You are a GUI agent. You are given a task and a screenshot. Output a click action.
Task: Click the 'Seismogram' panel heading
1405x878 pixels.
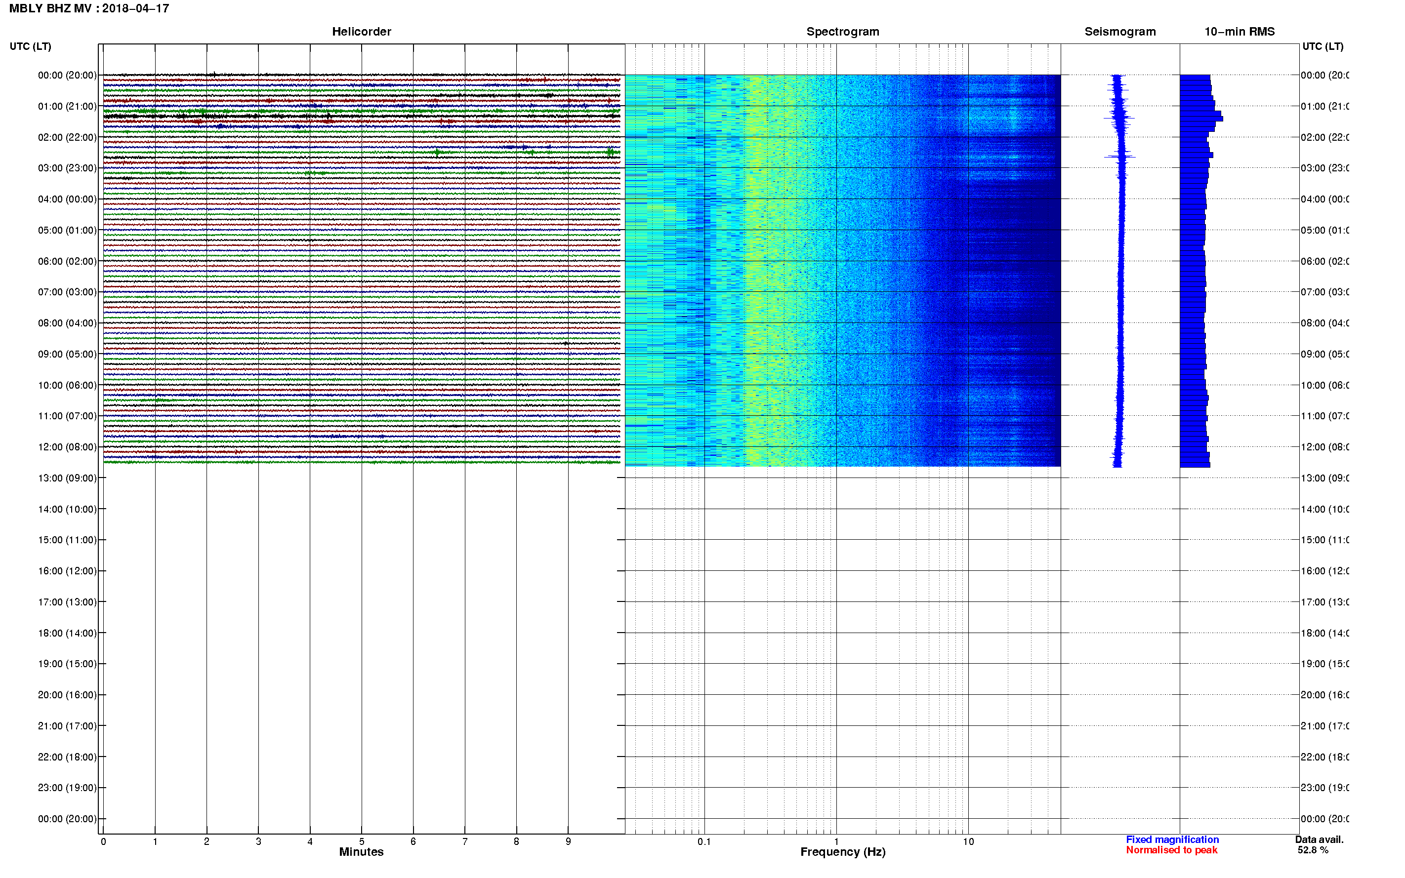[x=1120, y=32]
